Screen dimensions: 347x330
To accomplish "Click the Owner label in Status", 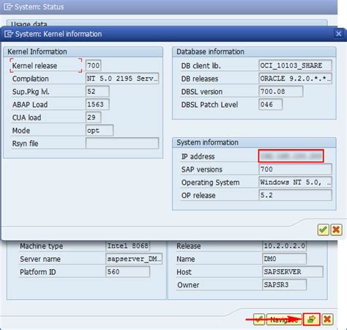I will pos(188,285).
